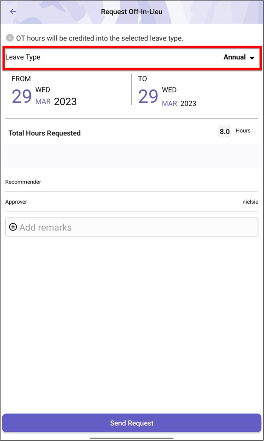The width and height of the screenshot is (264, 441).
Task: Tap the plus icon in Add remarks
Action: coord(13,227)
